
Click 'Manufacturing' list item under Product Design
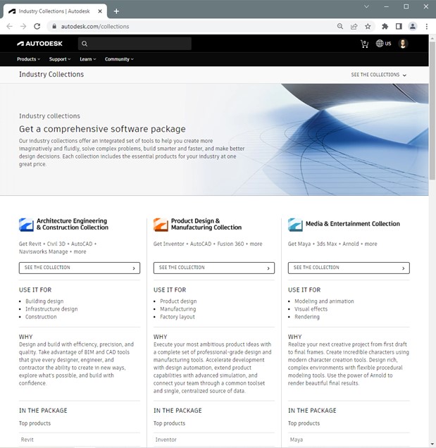coord(177,309)
